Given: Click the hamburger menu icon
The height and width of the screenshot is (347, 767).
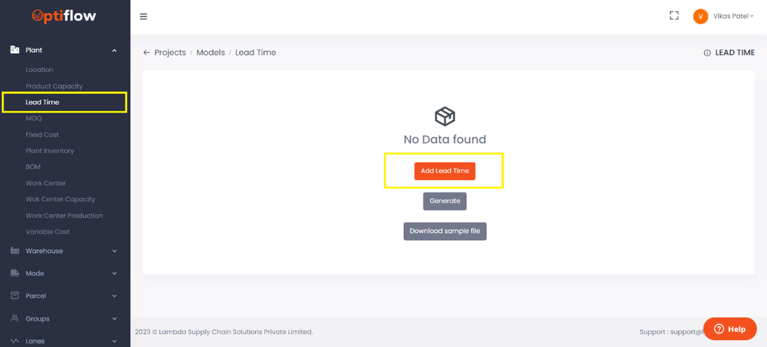Looking at the screenshot, I should (143, 17).
